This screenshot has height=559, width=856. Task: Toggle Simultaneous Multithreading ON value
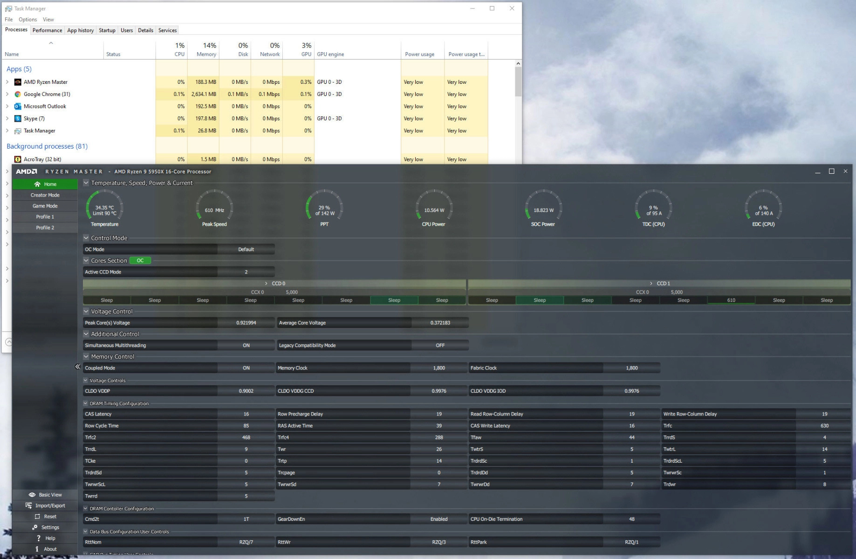pyautogui.click(x=246, y=345)
